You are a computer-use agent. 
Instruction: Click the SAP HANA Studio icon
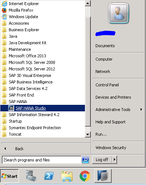coord(11,108)
